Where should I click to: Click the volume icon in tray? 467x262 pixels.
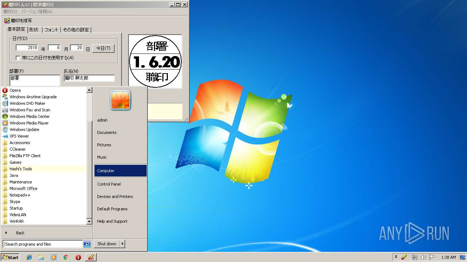point(424,257)
